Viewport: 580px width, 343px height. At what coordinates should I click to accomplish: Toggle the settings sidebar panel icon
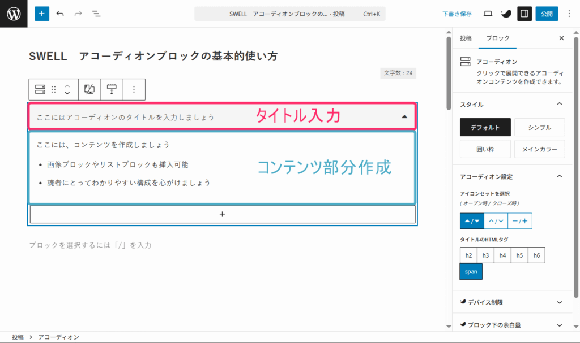click(x=524, y=14)
